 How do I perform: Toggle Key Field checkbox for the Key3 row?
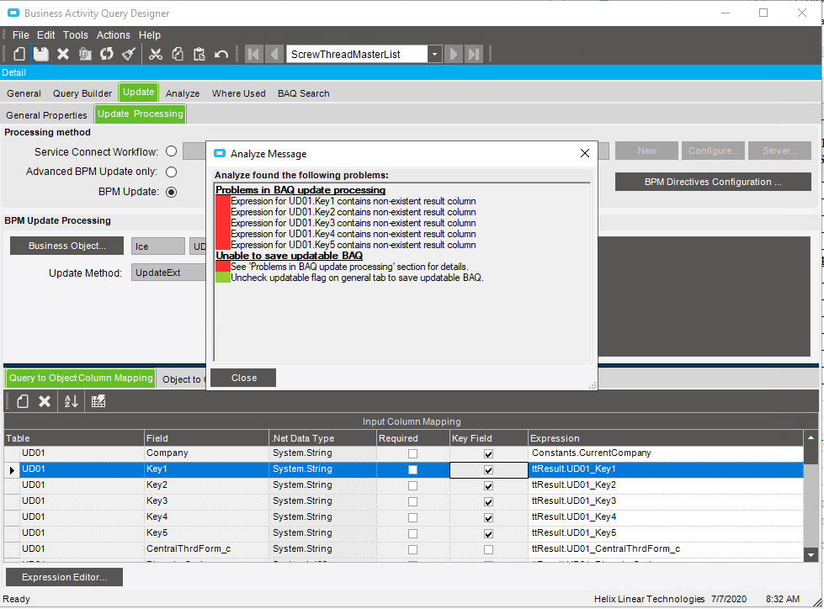488,501
